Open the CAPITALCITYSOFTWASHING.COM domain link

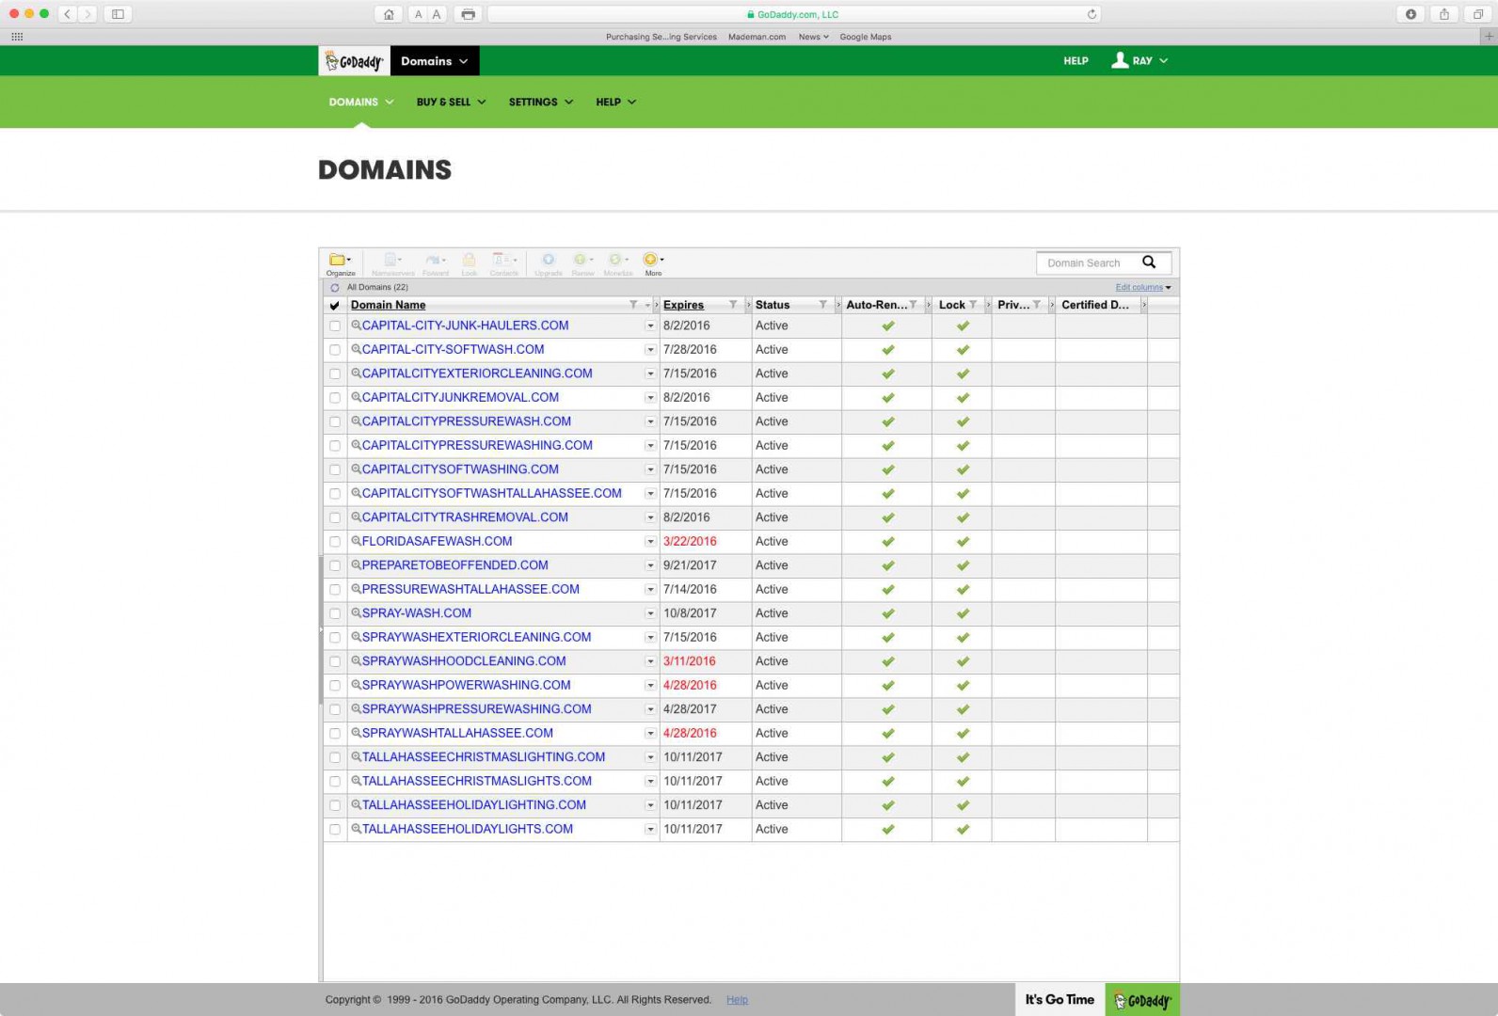coord(460,469)
